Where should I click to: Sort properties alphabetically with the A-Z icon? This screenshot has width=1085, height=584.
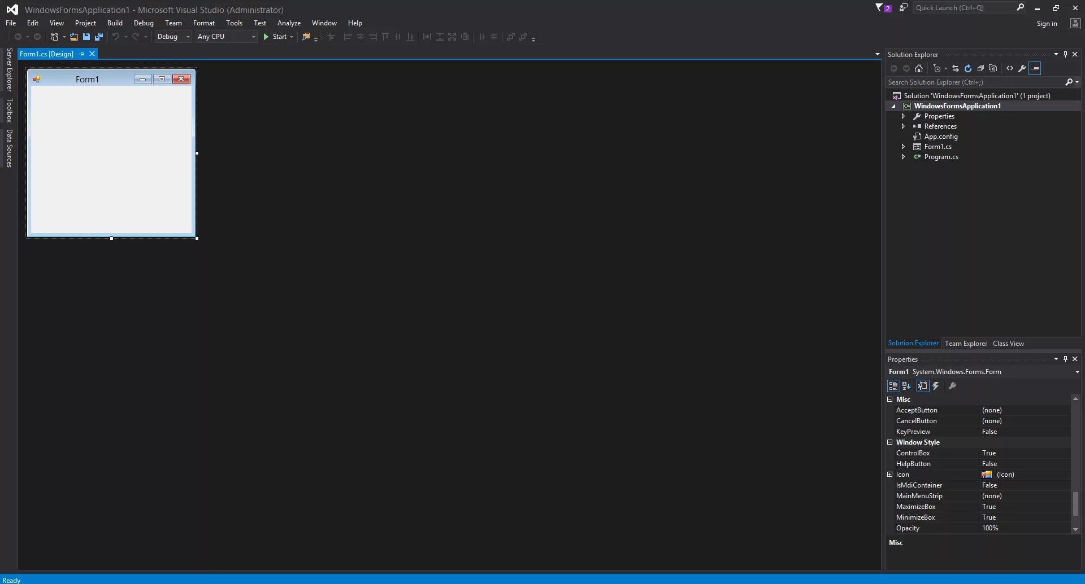click(x=906, y=386)
